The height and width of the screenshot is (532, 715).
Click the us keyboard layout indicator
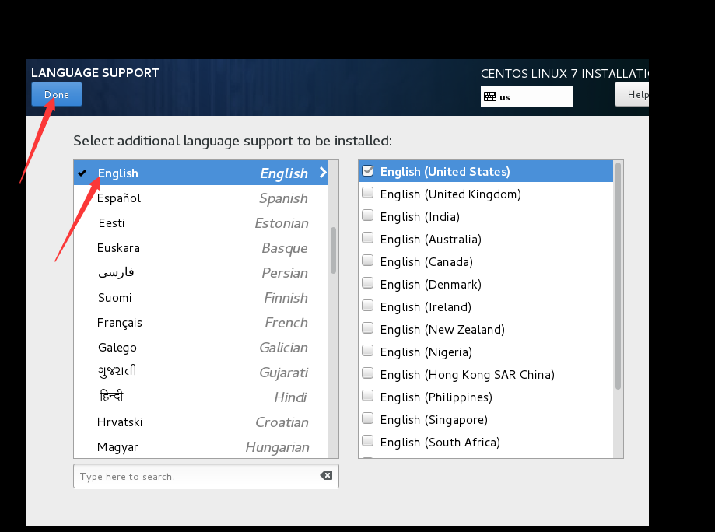(x=526, y=96)
